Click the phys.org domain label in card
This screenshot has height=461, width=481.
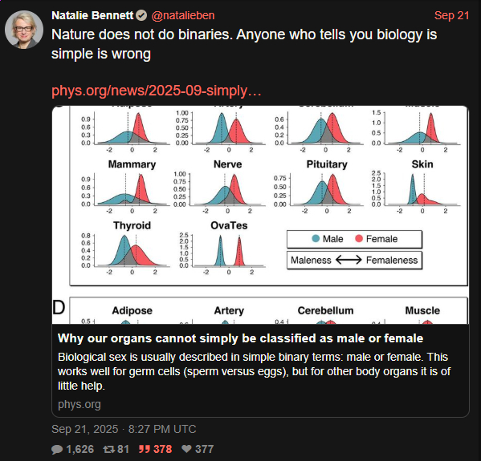[79, 405]
